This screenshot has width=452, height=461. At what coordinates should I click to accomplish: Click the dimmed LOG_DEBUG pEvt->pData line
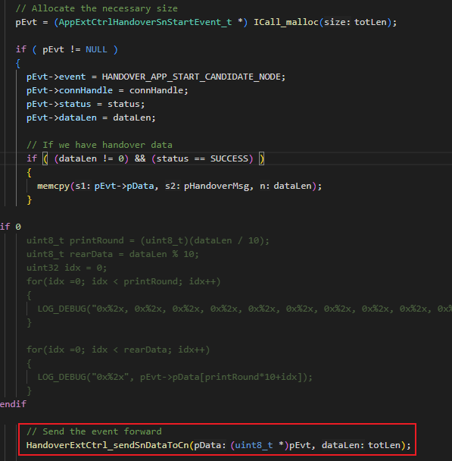point(175,377)
